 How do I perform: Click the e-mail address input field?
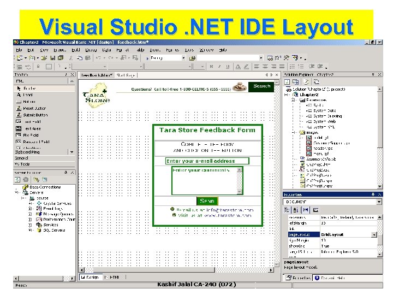pos(207,161)
